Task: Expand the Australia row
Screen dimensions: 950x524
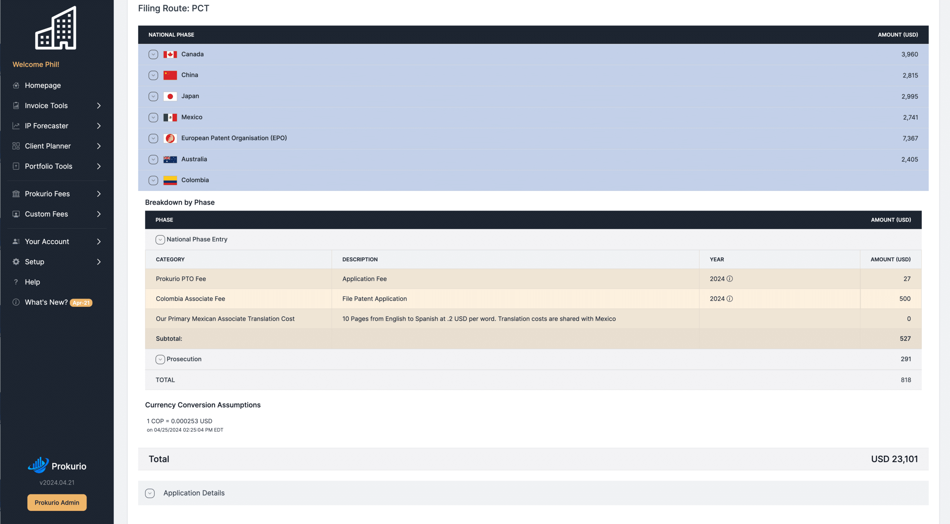Action: coord(153,159)
